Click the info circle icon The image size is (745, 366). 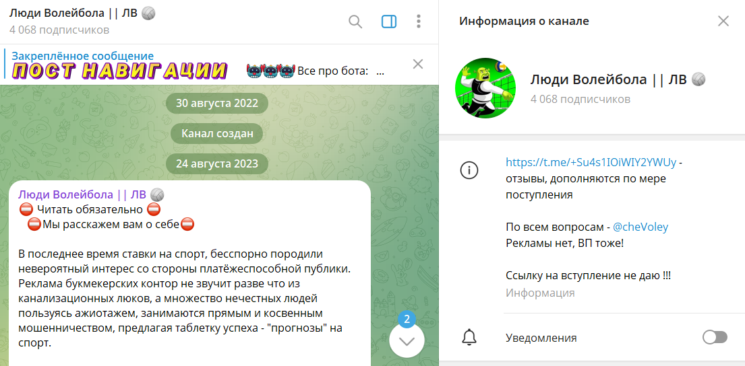point(469,170)
